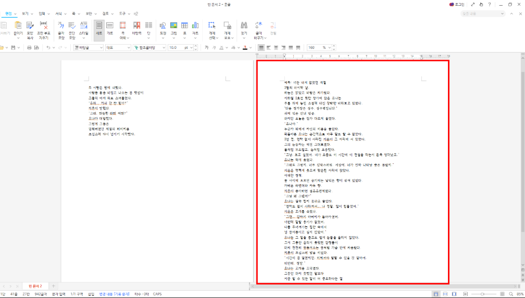The image size is (525, 298).
Task: Click 변경 내용 [기록 중지] in status bar
Action: pos(114,294)
